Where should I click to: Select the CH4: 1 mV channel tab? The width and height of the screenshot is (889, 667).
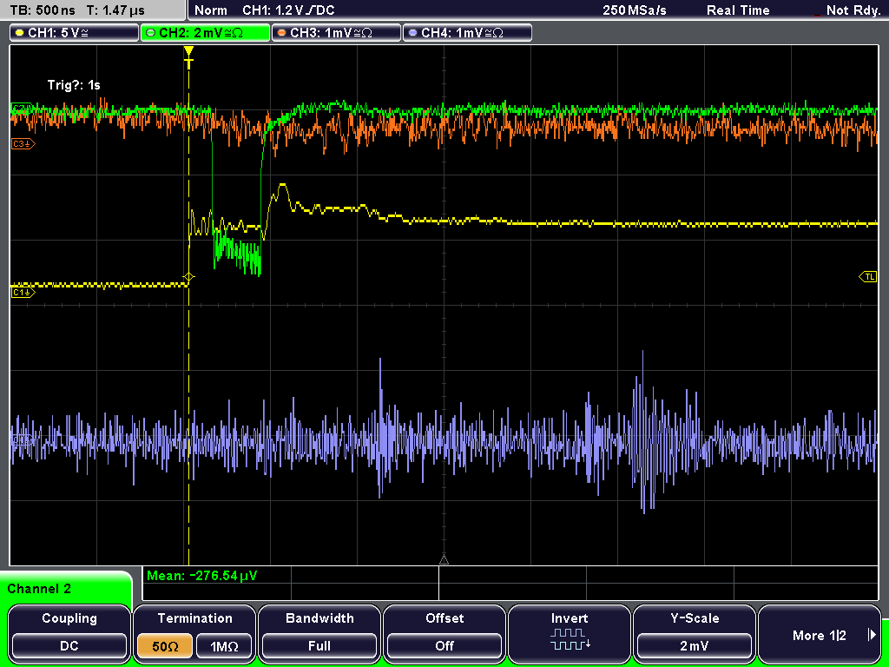467,33
